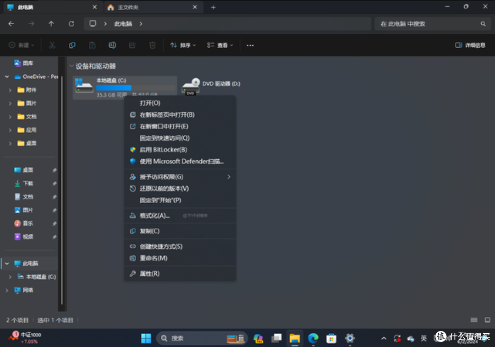Image resolution: width=495 pixels, height=347 pixels.
Task: Click the copy icon in toolbar
Action: pos(72,45)
